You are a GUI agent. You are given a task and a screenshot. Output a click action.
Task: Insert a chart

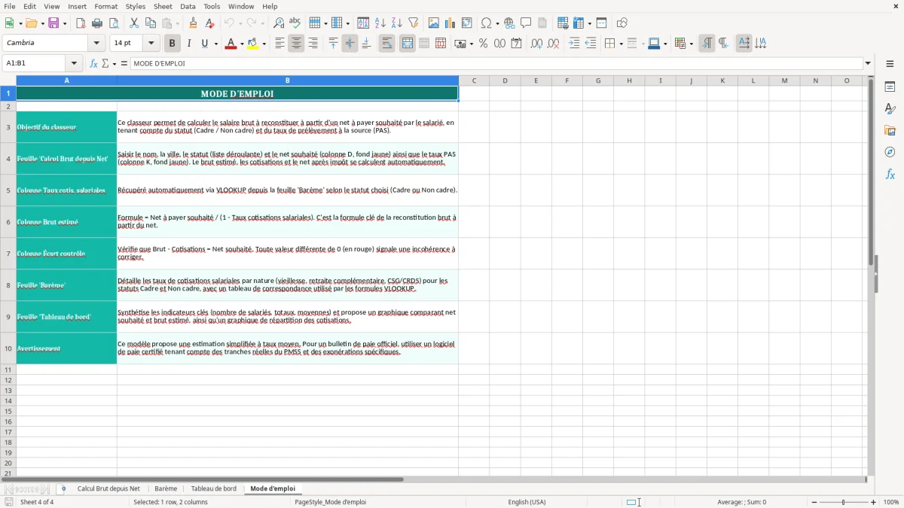pos(450,23)
